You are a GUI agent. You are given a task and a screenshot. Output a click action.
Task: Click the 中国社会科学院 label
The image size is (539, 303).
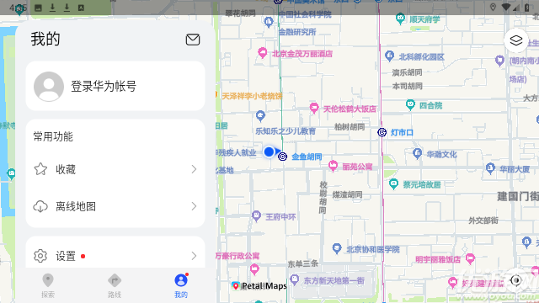[x=305, y=14]
